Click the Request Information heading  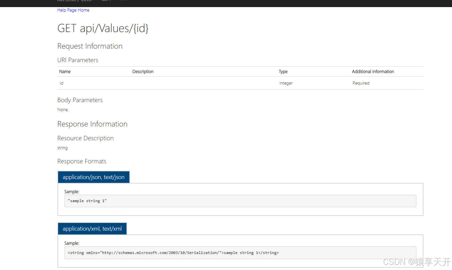pos(90,46)
